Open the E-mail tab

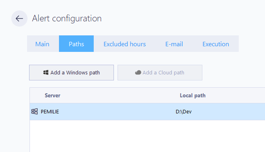[x=174, y=44]
